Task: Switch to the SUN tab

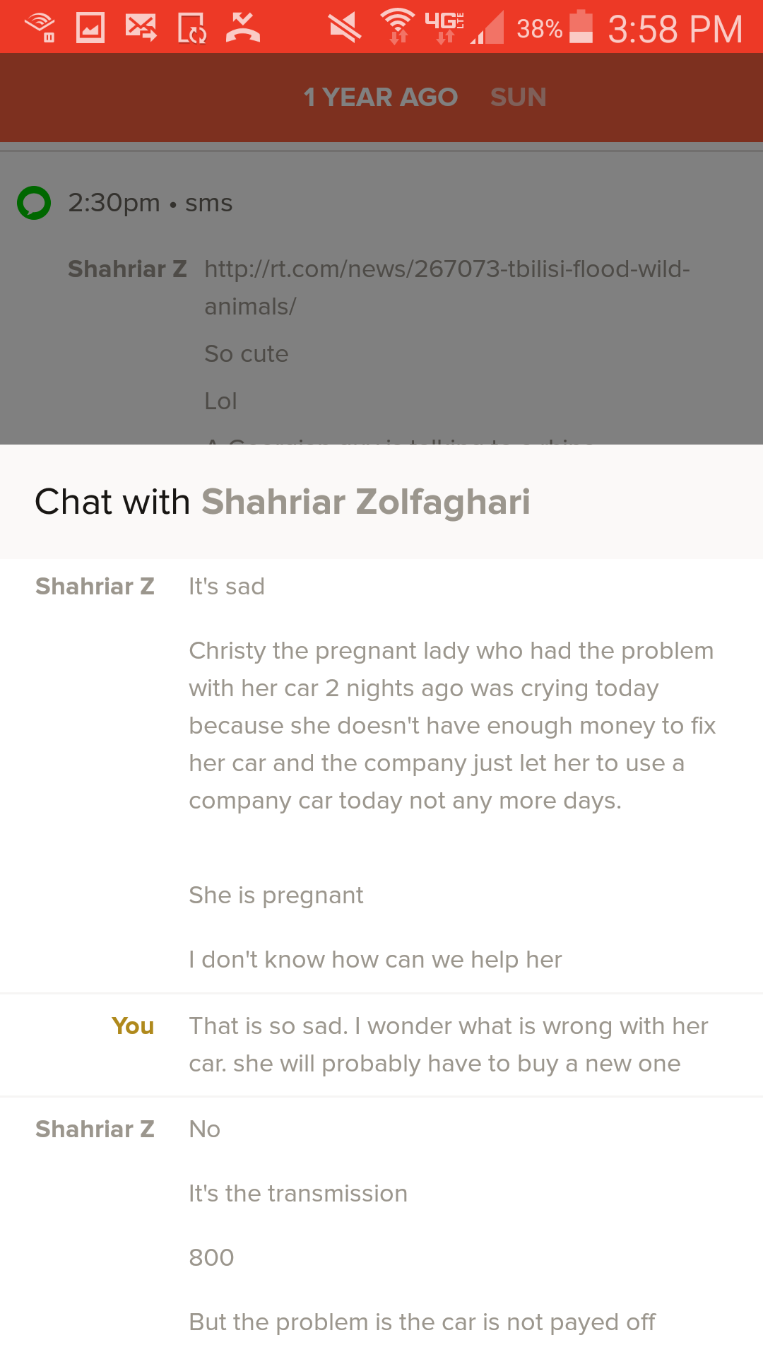Action: click(519, 98)
